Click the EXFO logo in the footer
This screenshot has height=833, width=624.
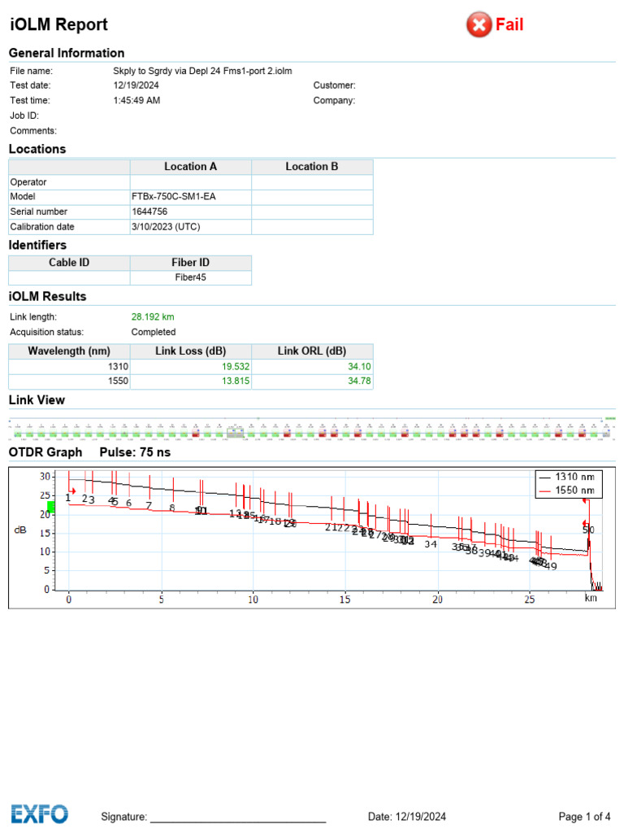pos(40,813)
